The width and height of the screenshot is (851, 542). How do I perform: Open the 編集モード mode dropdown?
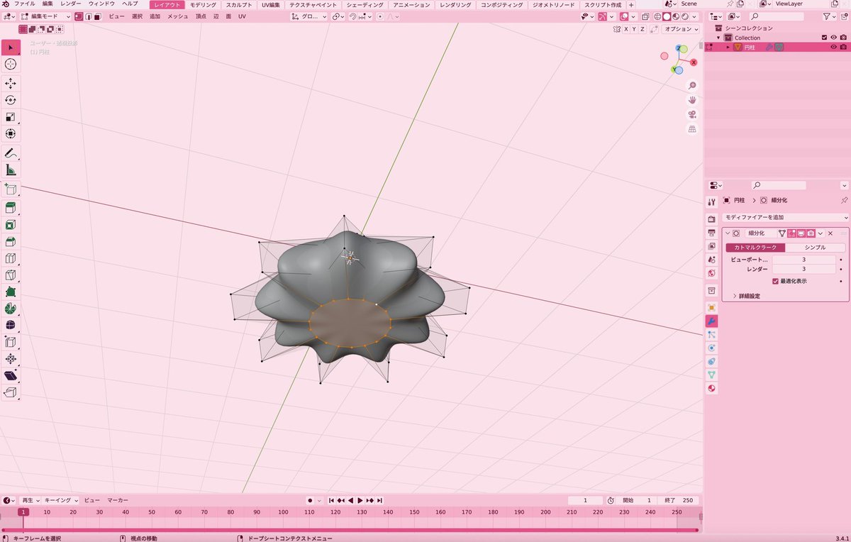[45, 16]
